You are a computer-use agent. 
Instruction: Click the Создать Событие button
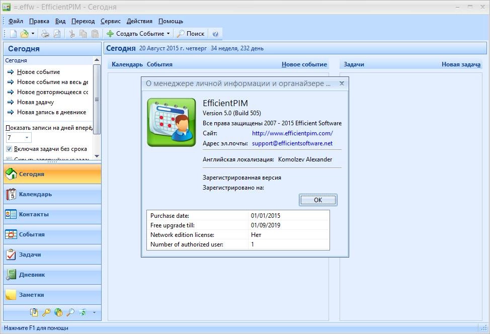[x=136, y=33]
